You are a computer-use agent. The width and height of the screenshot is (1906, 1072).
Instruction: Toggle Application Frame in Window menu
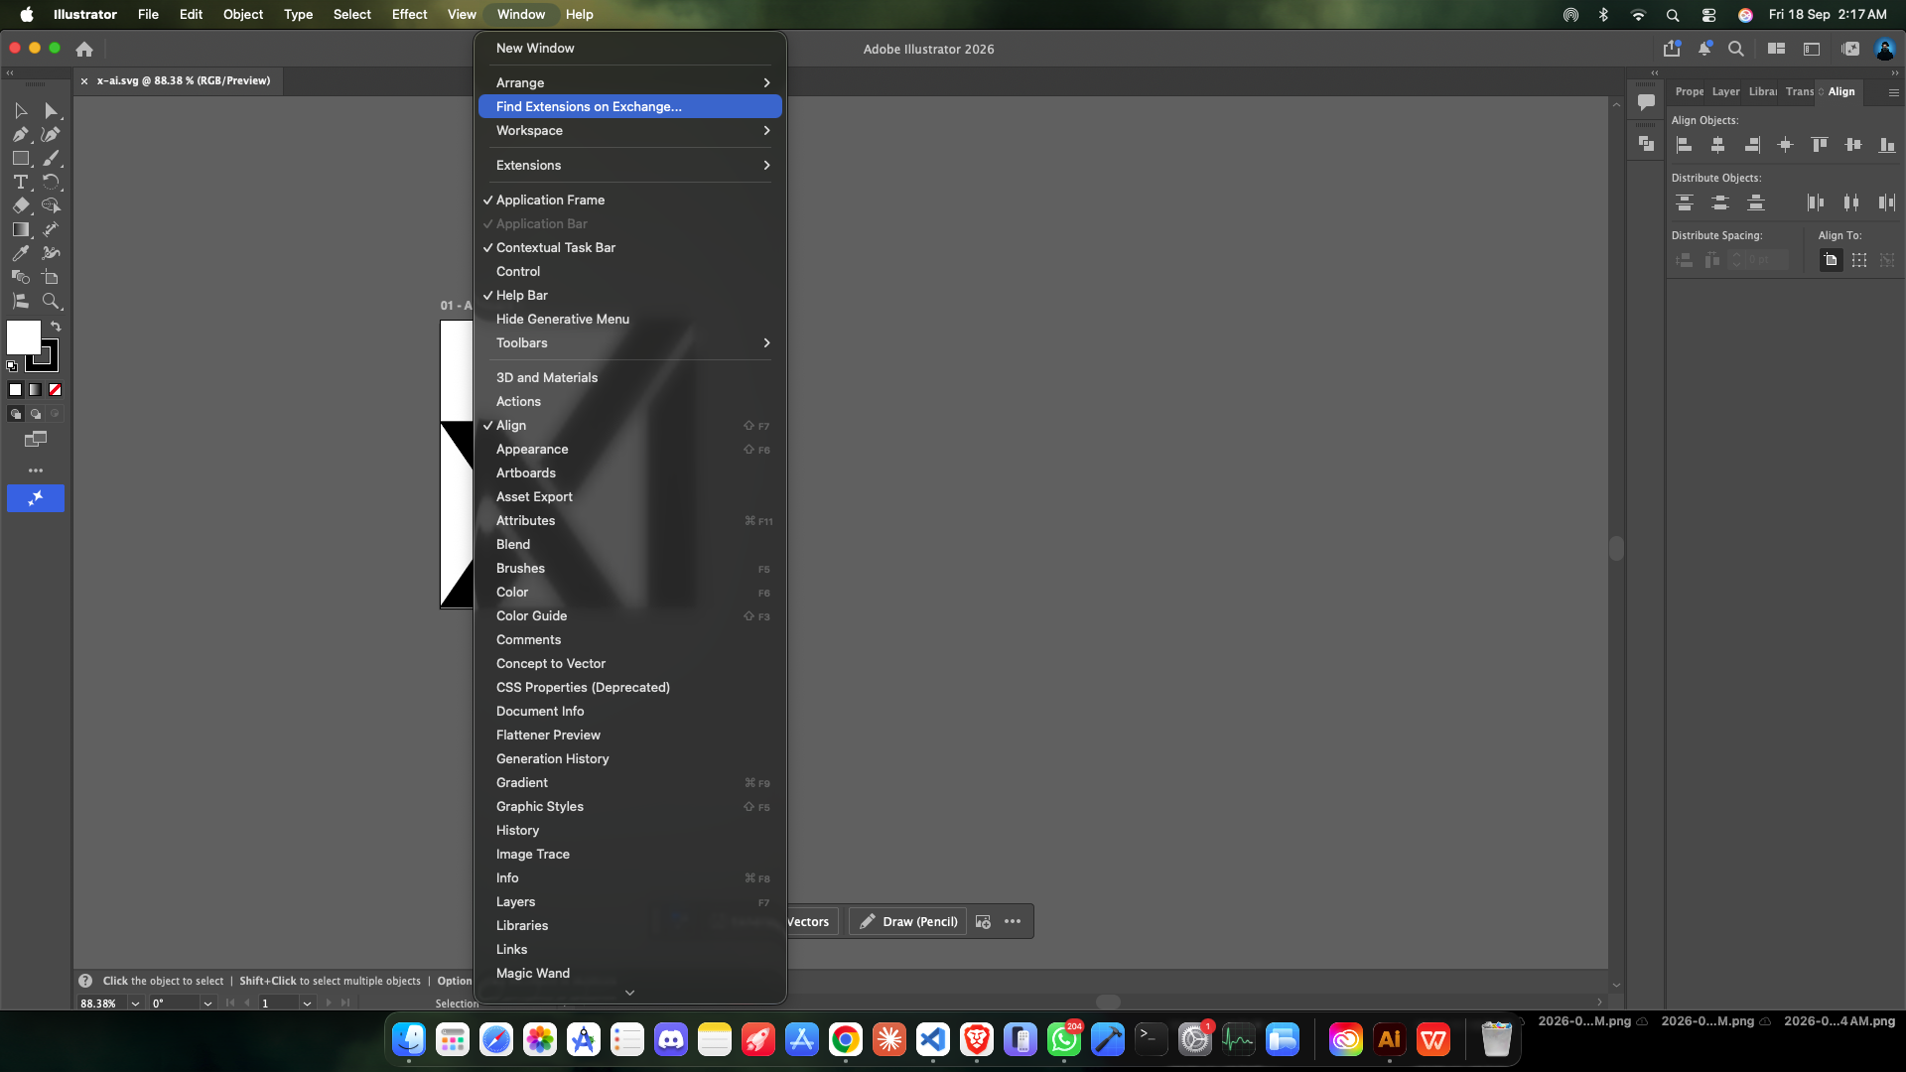pos(630,200)
